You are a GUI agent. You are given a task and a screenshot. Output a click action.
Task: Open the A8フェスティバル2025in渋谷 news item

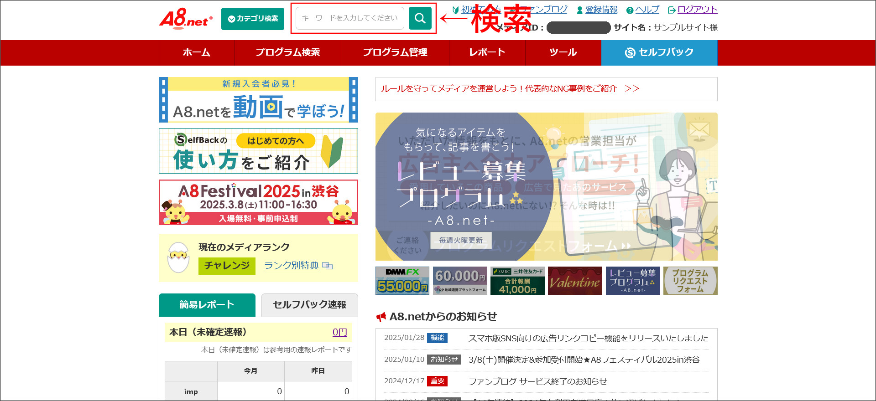click(584, 360)
